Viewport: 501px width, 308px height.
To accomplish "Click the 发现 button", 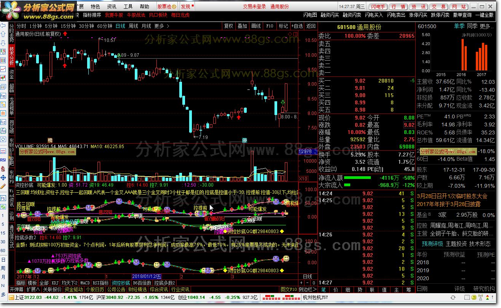I will 187,6.
